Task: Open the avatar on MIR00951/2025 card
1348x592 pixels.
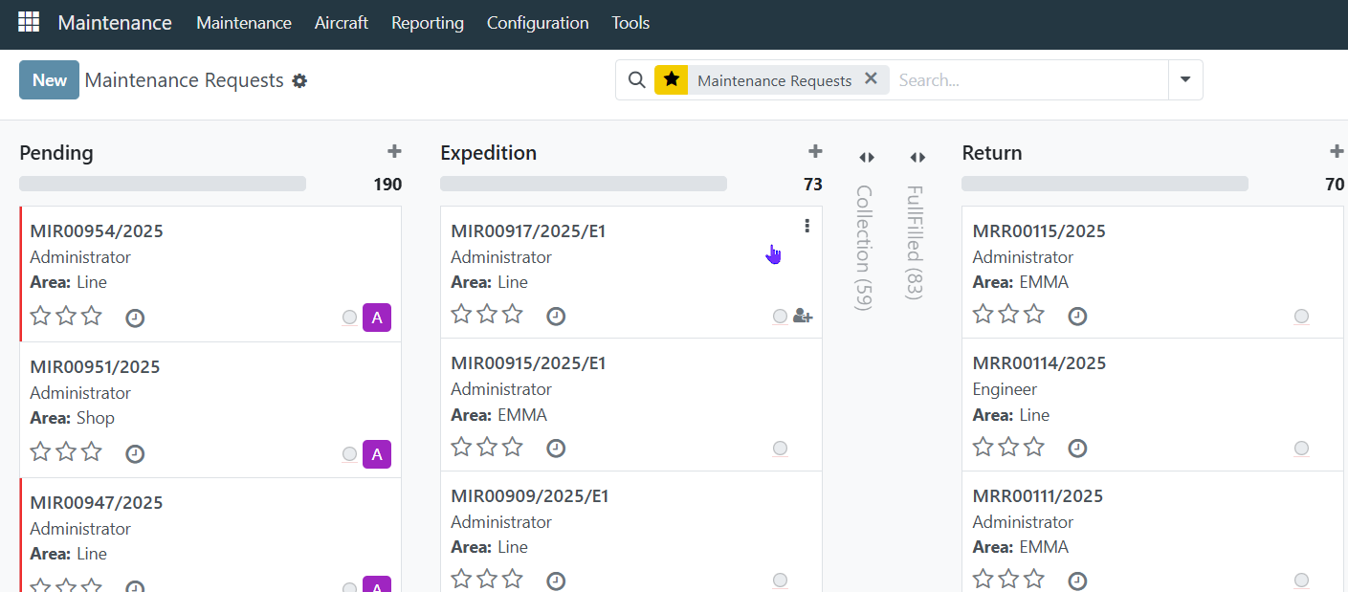Action: pos(377,454)
